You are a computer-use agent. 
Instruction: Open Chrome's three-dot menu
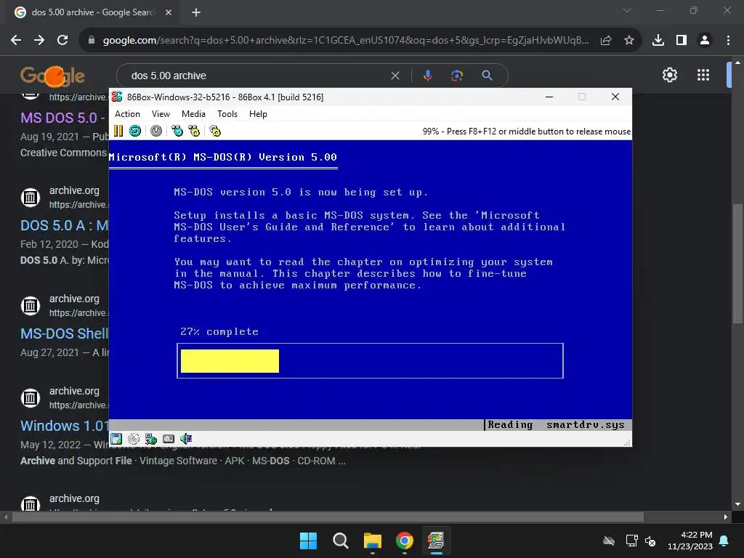click(728, 41)
